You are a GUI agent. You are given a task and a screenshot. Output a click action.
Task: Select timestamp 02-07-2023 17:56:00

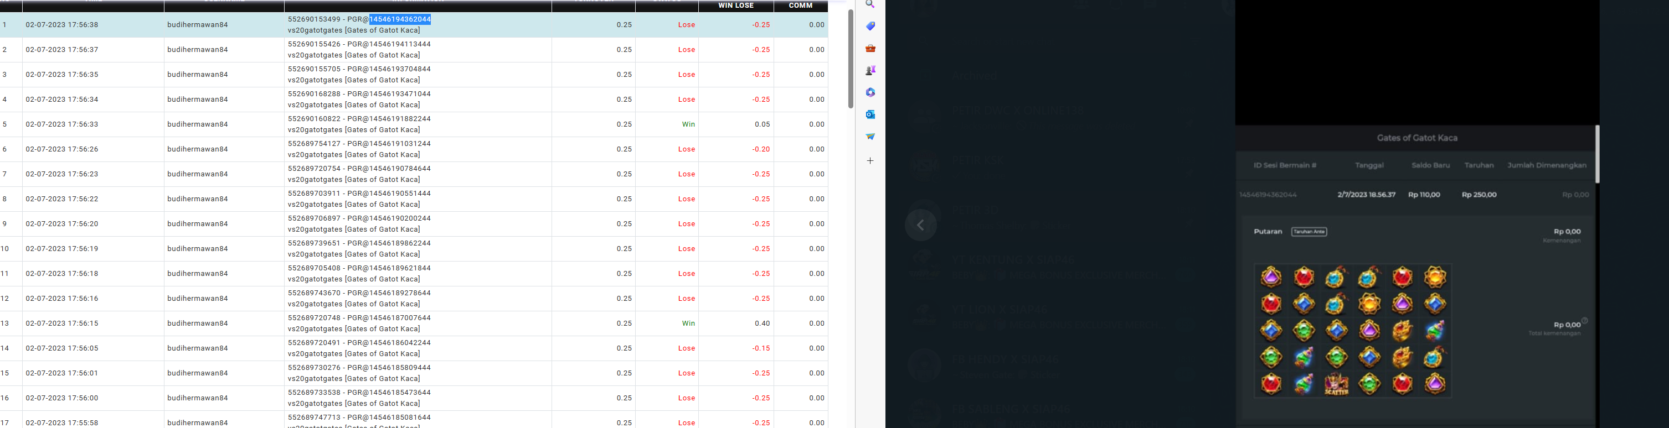[x=62, y=398]
